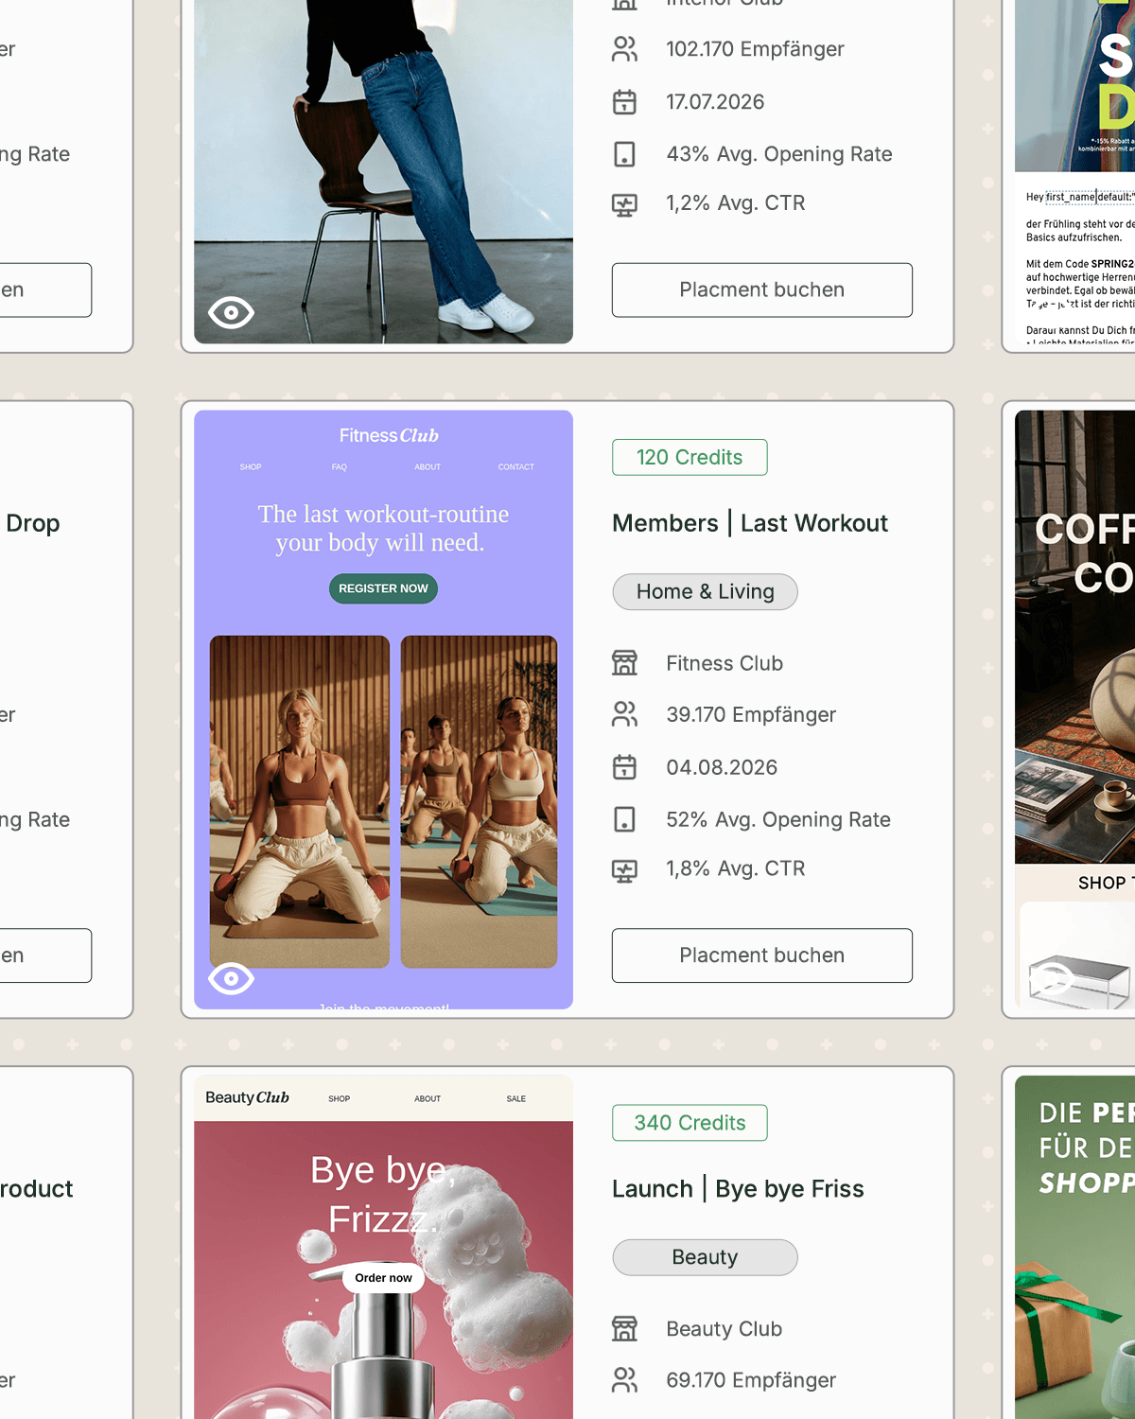Open the coffee table email preview thumbnail

pos(1074,709)
